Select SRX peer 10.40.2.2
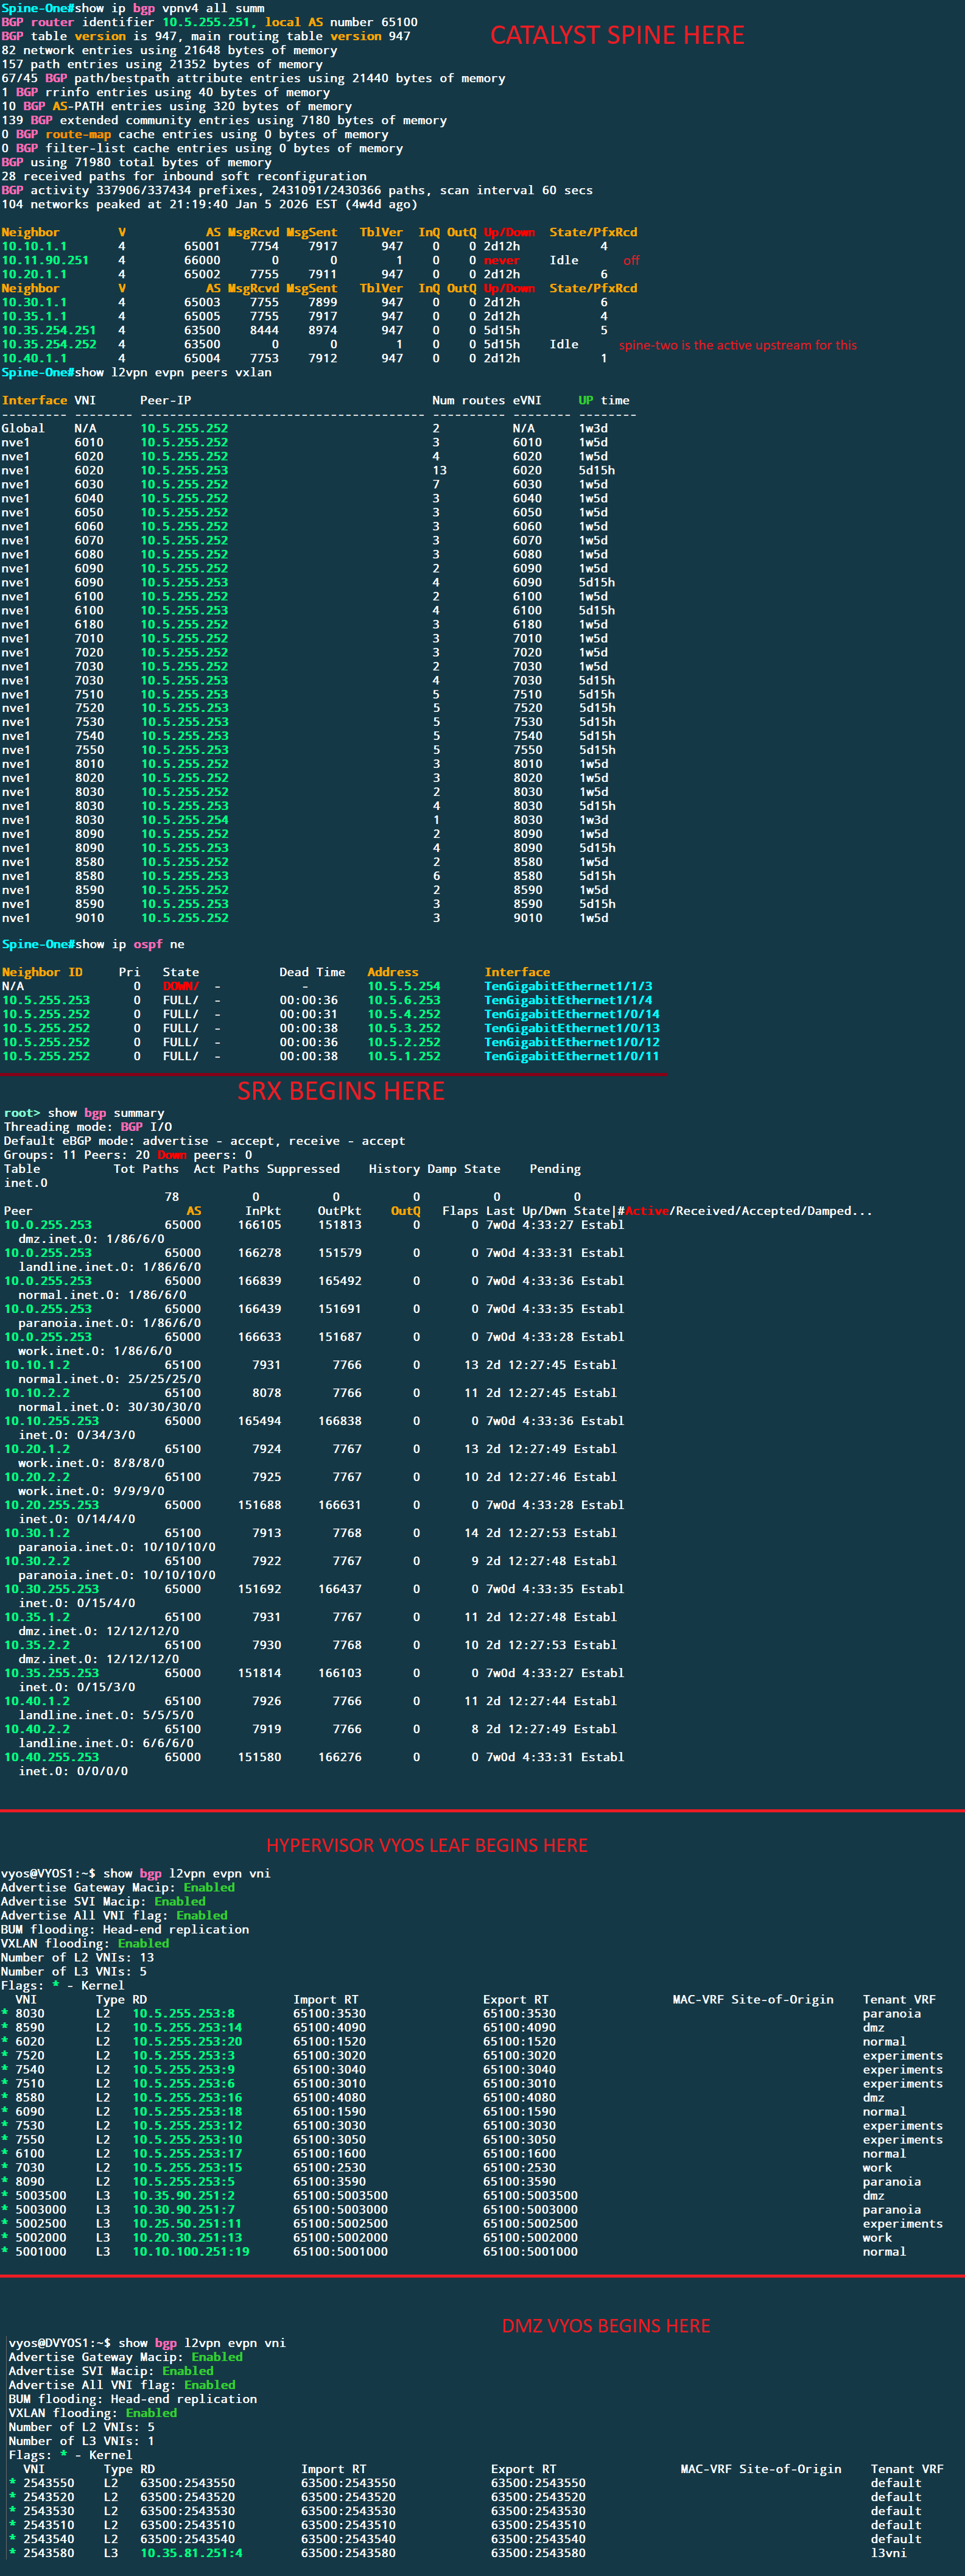 [x=37, y=1729]
